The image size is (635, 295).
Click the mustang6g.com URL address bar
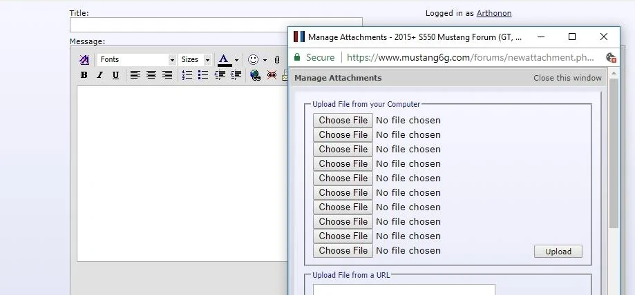click(470, 57)
